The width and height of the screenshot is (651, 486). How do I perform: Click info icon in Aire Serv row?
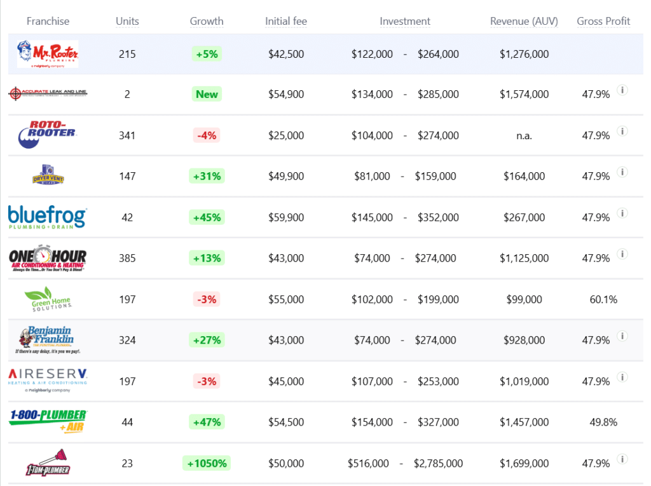tap(622, 377)
